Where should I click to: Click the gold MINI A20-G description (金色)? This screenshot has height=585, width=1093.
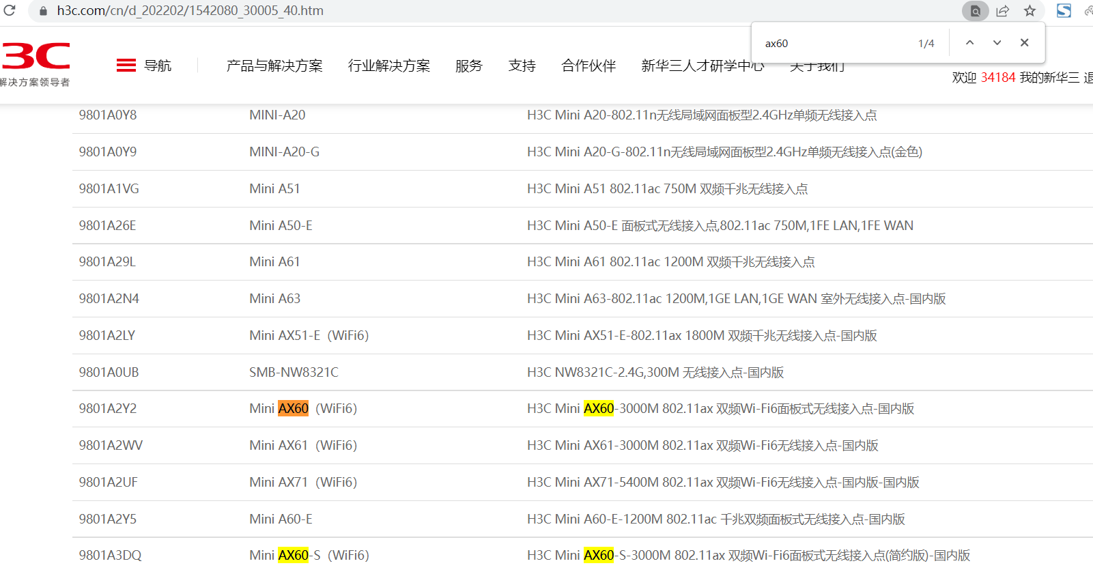[x=724, y=152]
